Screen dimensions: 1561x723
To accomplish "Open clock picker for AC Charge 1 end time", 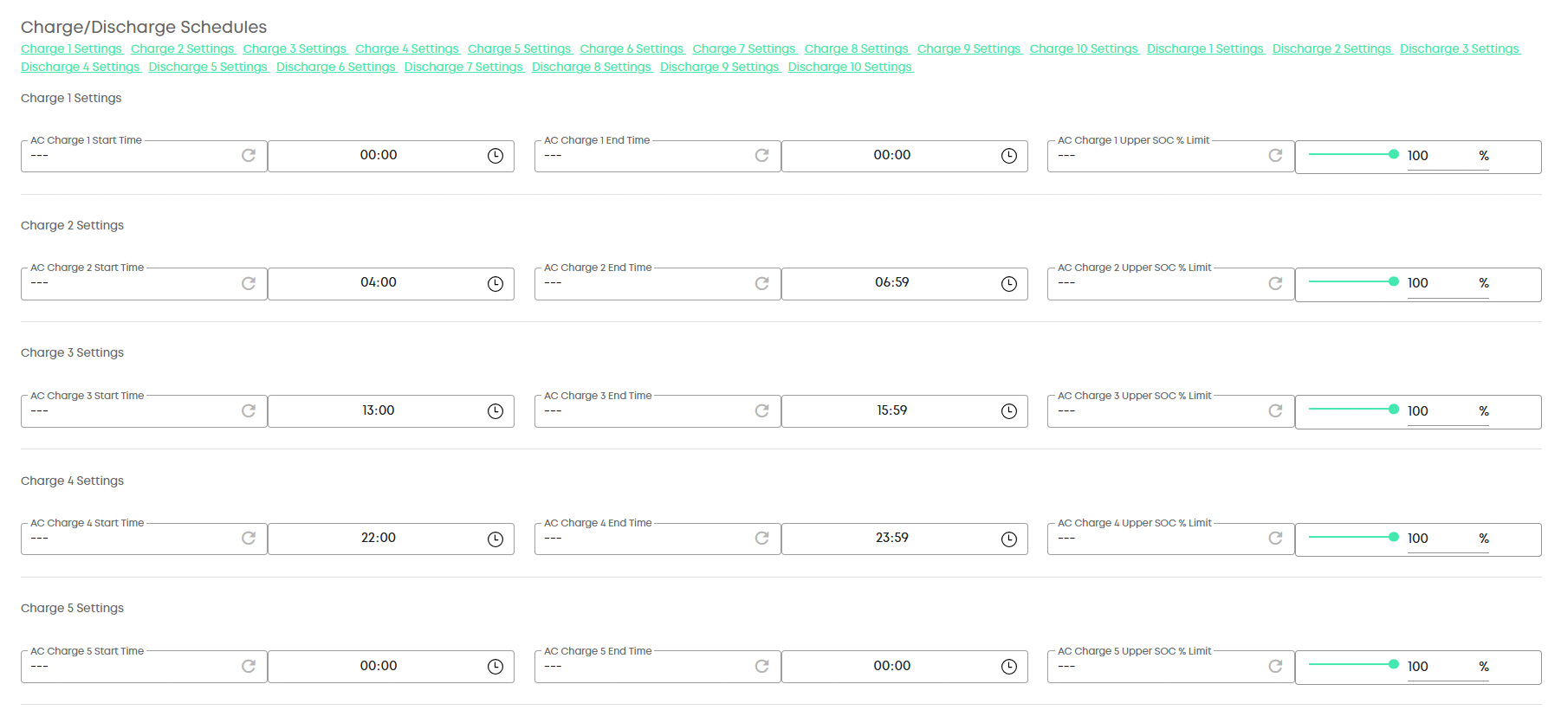I will click(x=1009, y=156).
